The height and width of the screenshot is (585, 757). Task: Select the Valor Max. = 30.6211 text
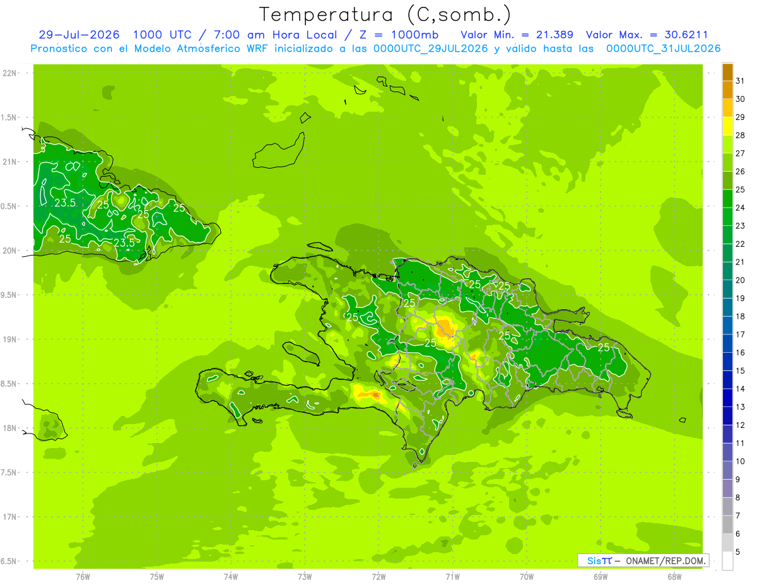tap(653, 35)
